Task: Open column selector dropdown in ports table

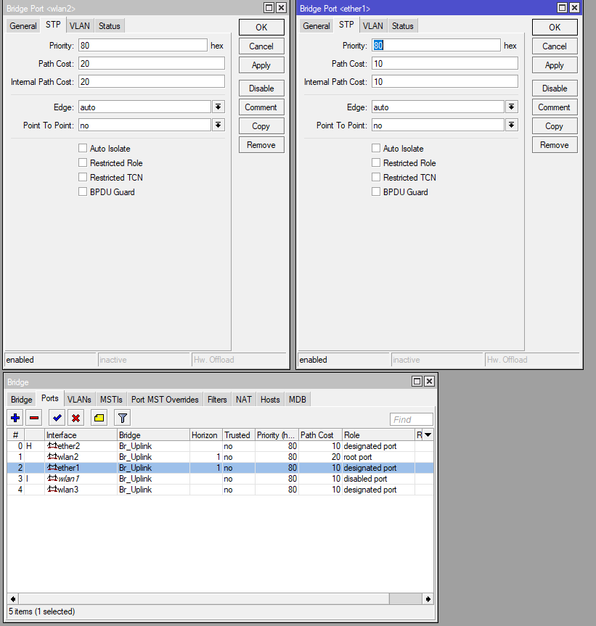Action: (x=428, y=435)
